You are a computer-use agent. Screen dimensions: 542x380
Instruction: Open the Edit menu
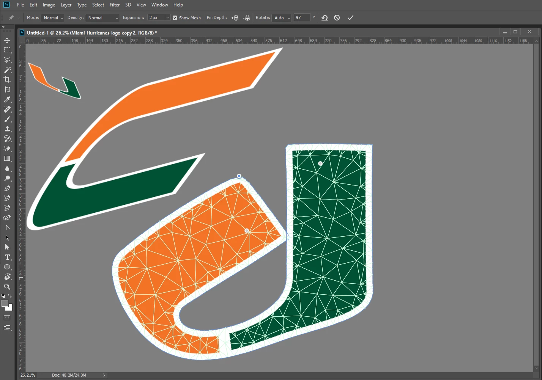pos(33,5)
